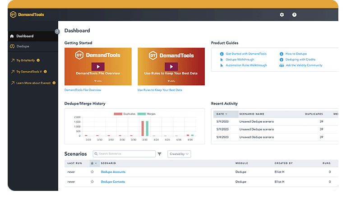Expand the Created by dropdown
This screenshot has height=222, width=346.
pos(179,154)
